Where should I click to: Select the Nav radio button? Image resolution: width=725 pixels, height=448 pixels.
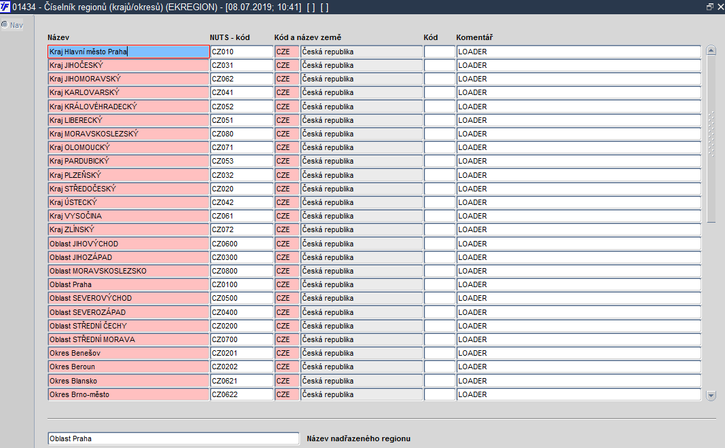pos(5,25)
